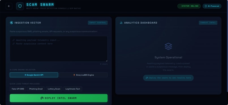The height and width of the screenshot is (105, 228).
Task: Load the Phishing Email preset
Action: (36, 89)
